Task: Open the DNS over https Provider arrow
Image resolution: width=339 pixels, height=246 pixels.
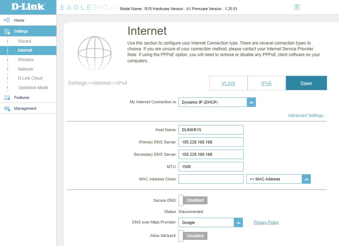Action: point(238,222)
